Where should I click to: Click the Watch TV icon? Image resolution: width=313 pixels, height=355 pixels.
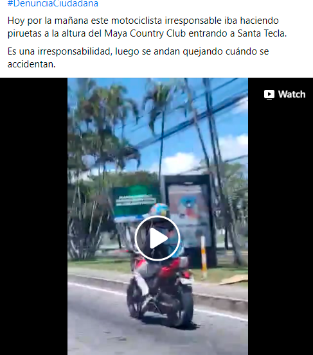(269, 94)
